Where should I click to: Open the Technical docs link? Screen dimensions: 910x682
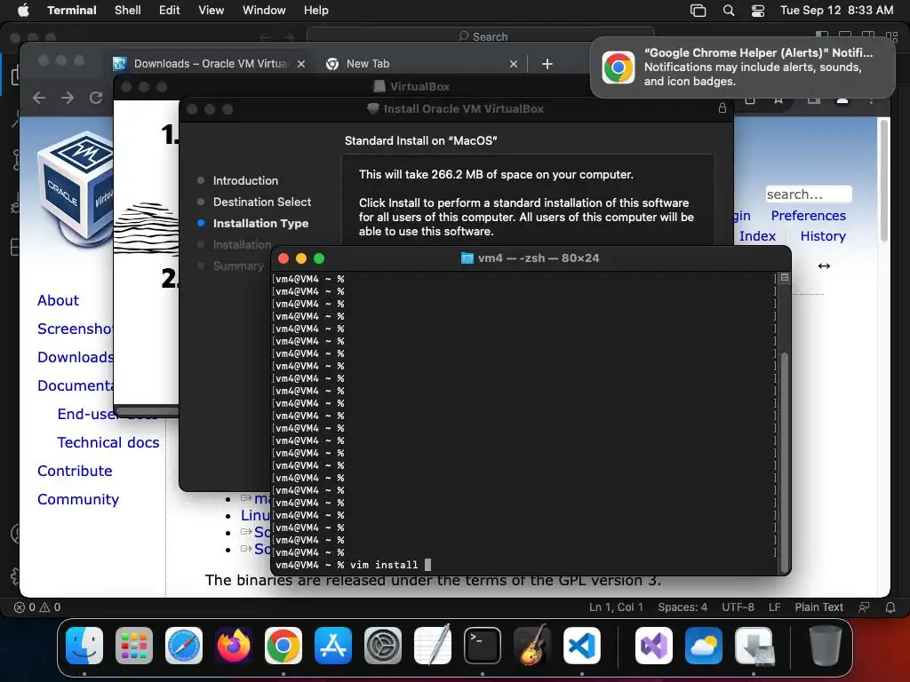click(x=108, y=442)
